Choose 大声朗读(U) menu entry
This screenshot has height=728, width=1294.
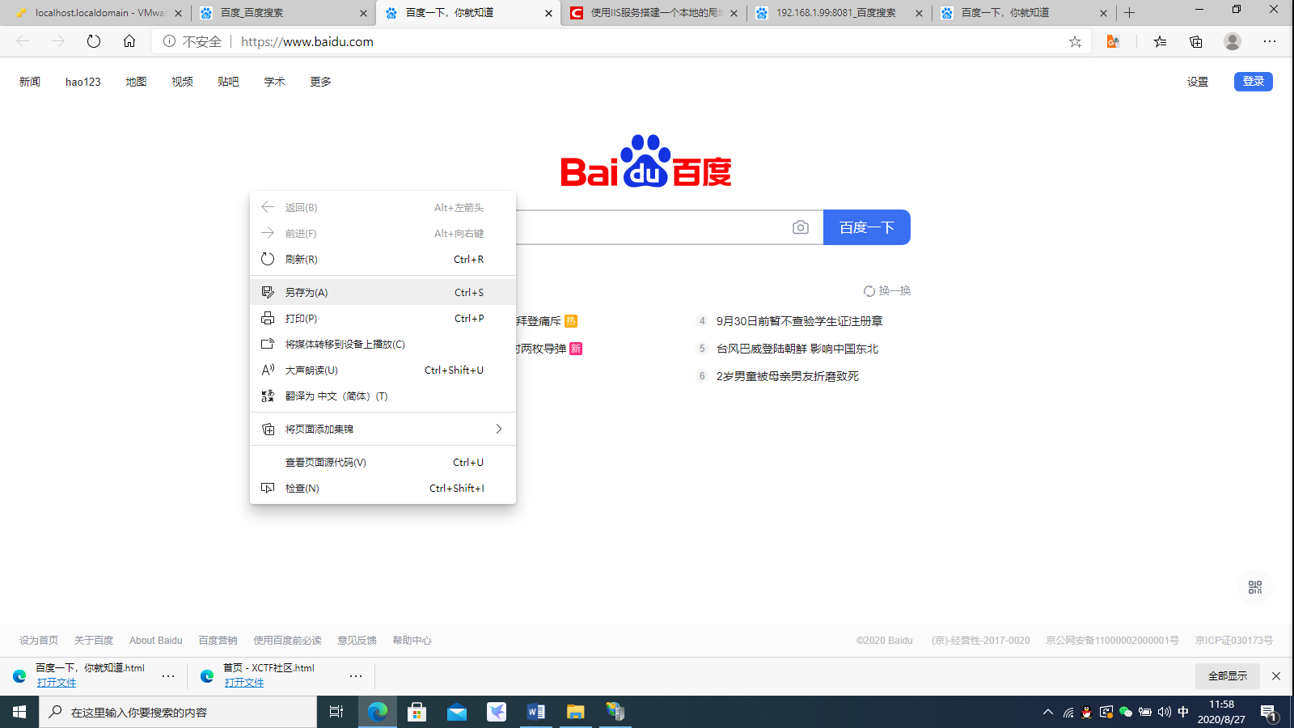(383, 370)
